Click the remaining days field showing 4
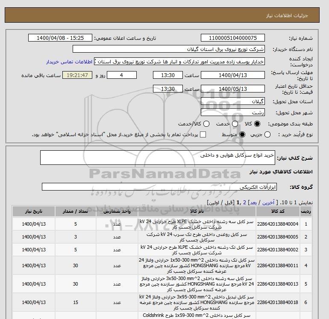 [122, 75]
